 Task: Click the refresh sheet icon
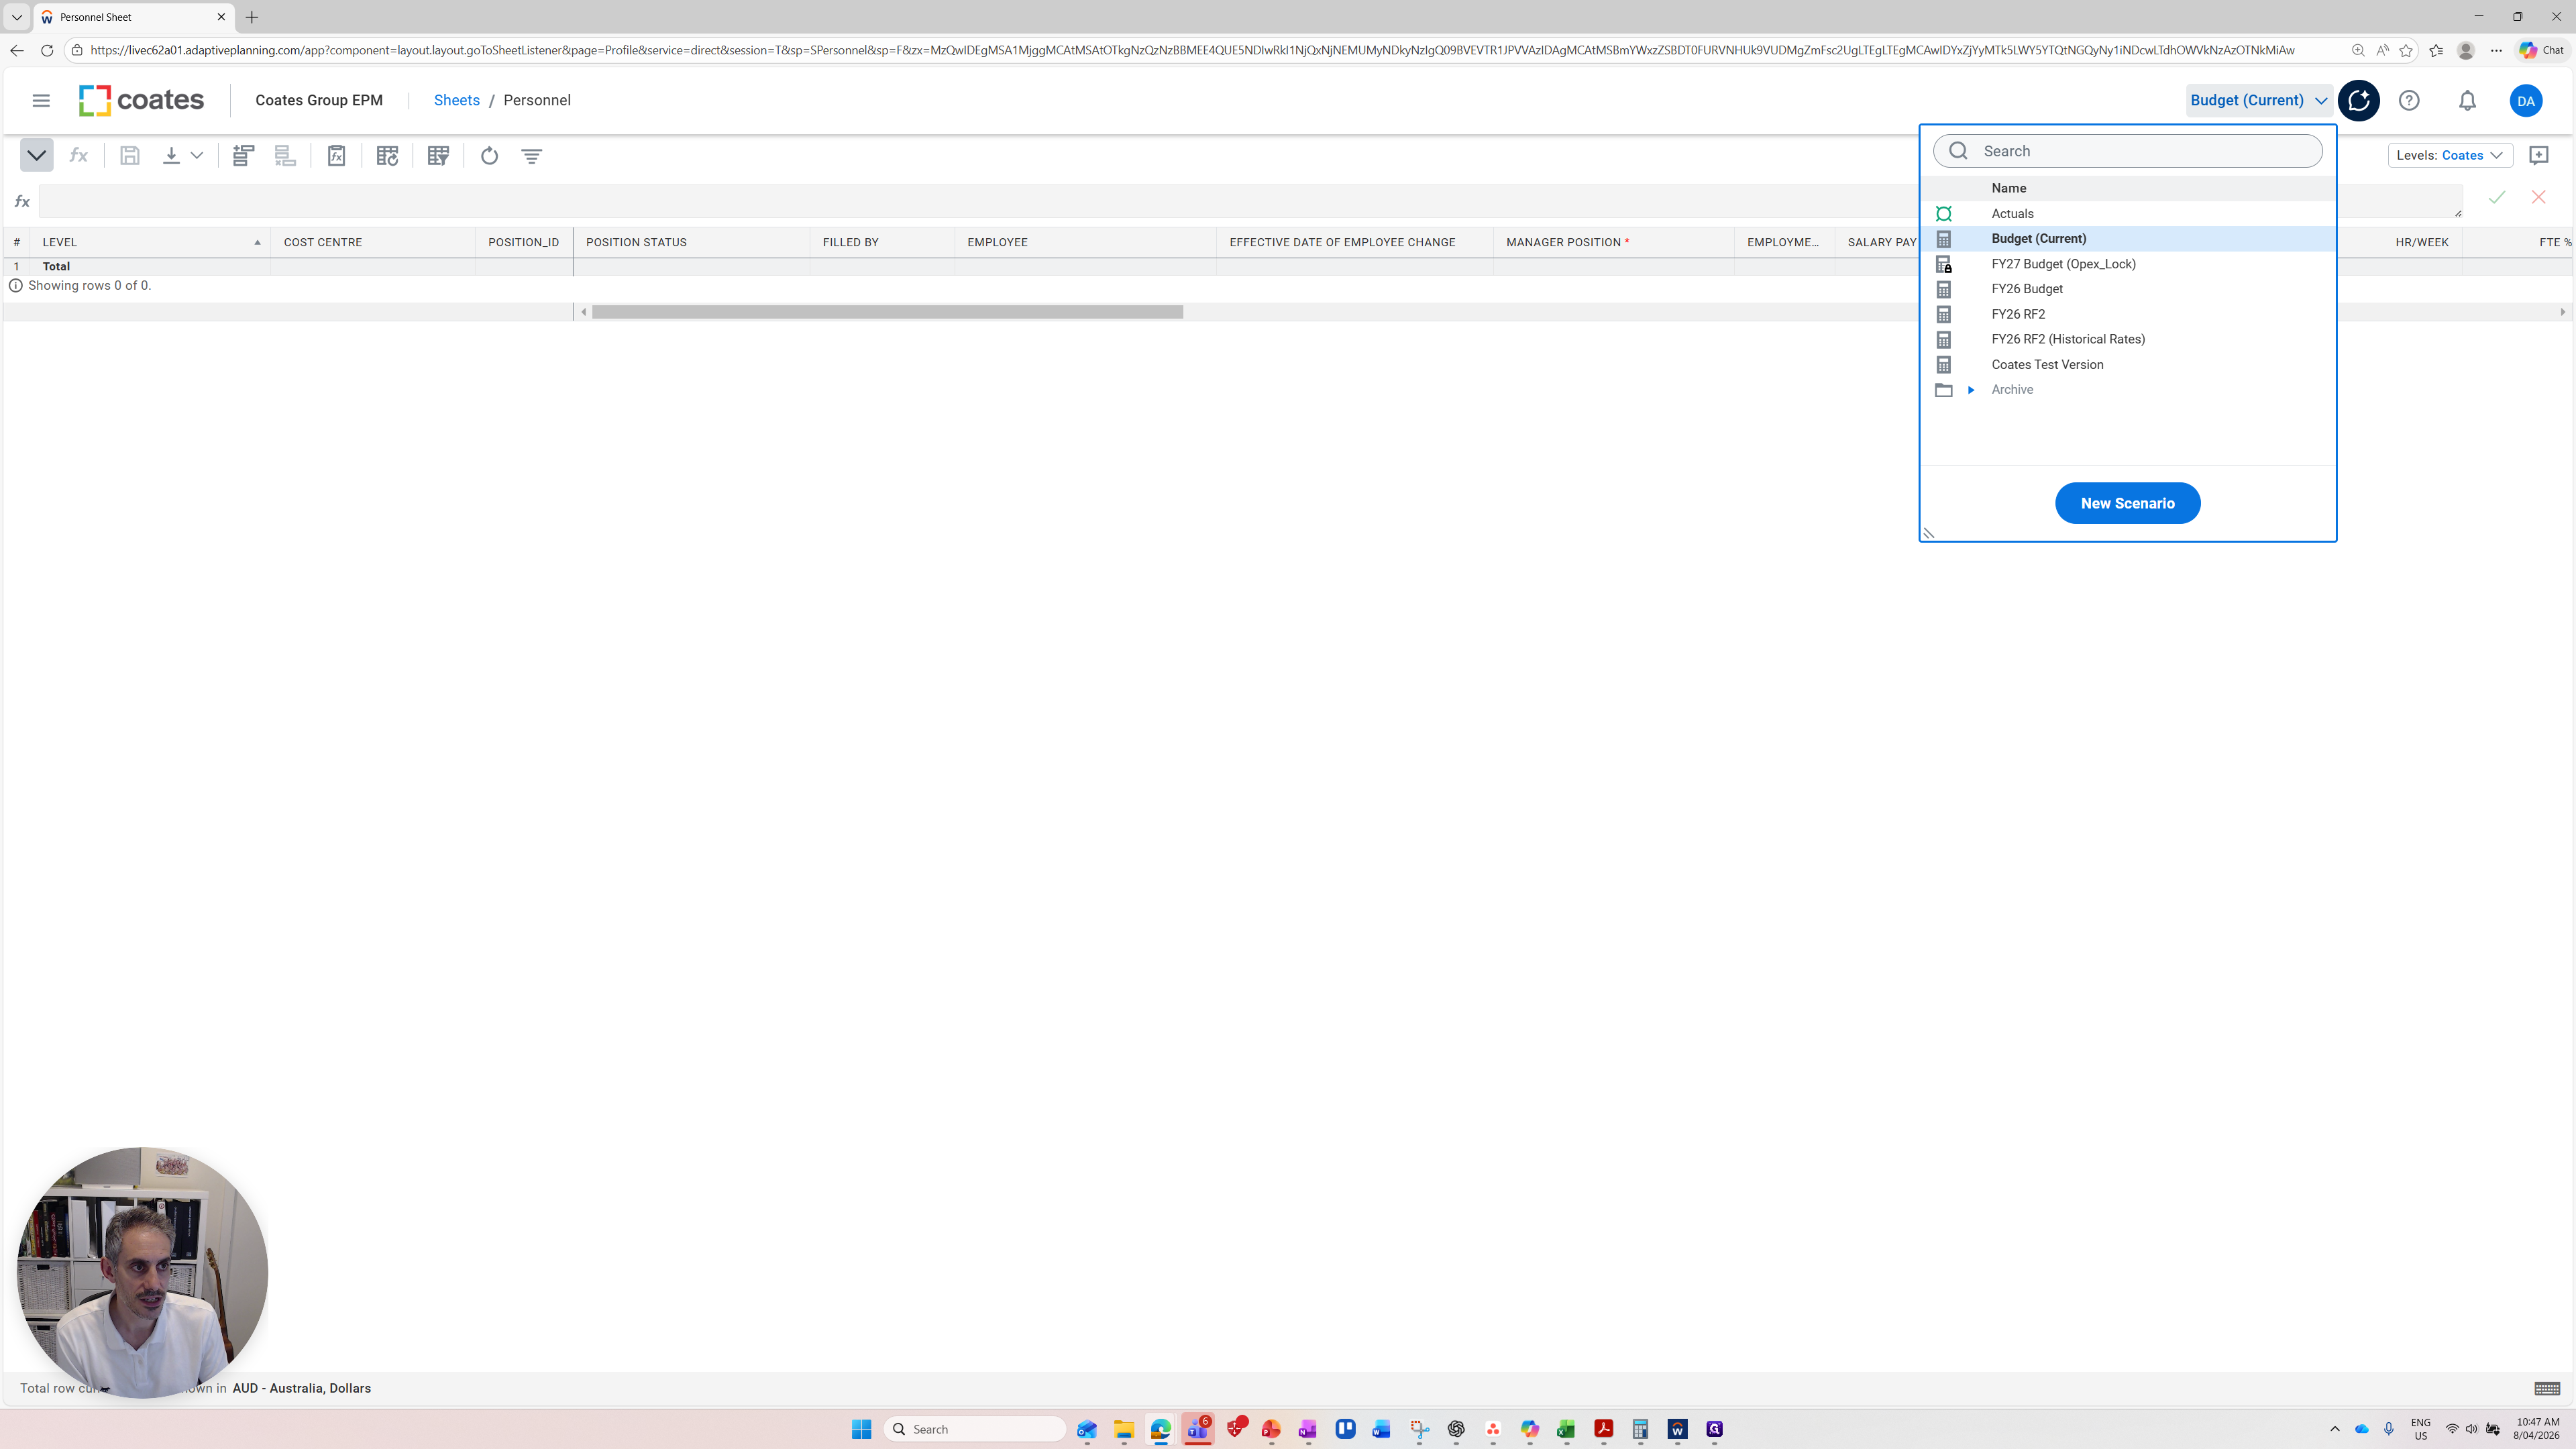point(489,155)
